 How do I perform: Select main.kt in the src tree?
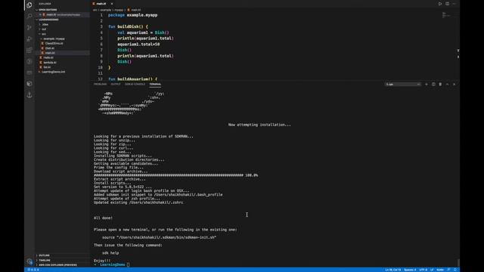pos(50,53)
